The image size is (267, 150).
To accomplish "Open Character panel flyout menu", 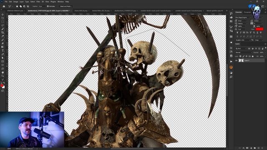I will (265, 12).
